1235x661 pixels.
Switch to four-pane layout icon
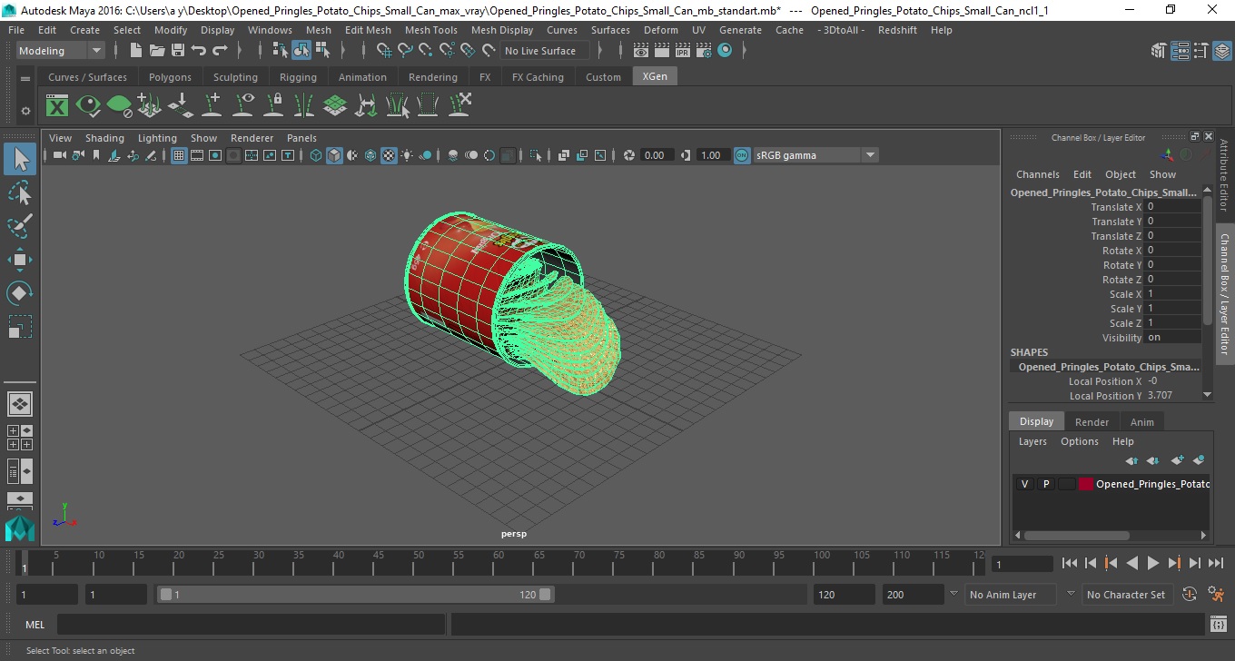pos(20,438)
